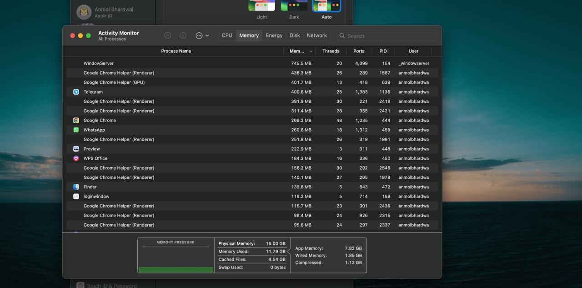Click the Memory Pressure graph
This screenshot has height=288, width=582.
176,255
